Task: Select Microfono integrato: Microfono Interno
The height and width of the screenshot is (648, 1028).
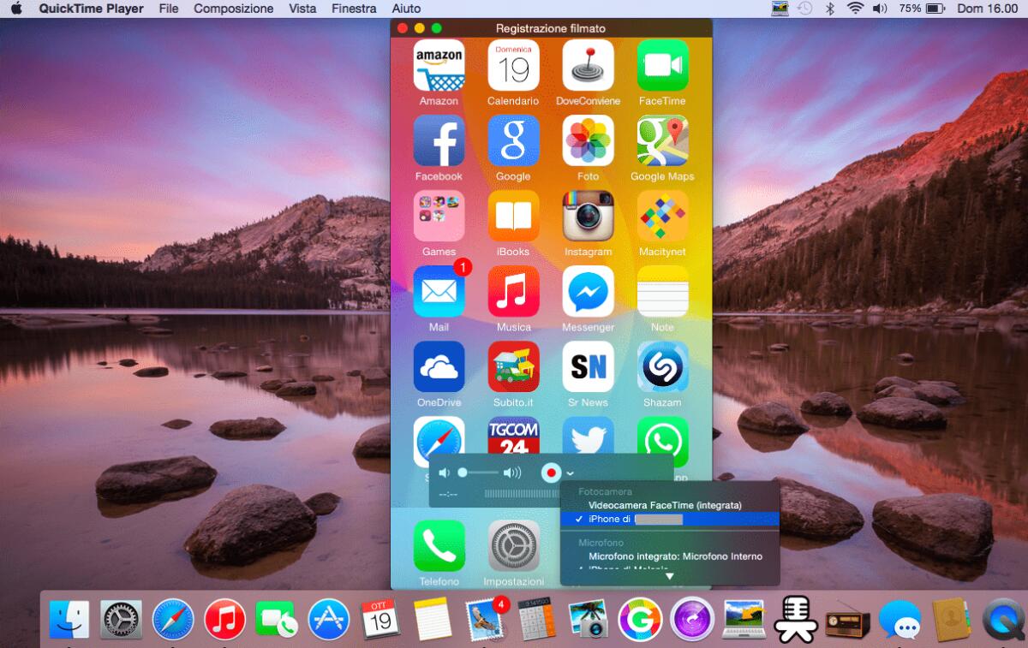Action: pyautogui.click(x=674, y=556)
